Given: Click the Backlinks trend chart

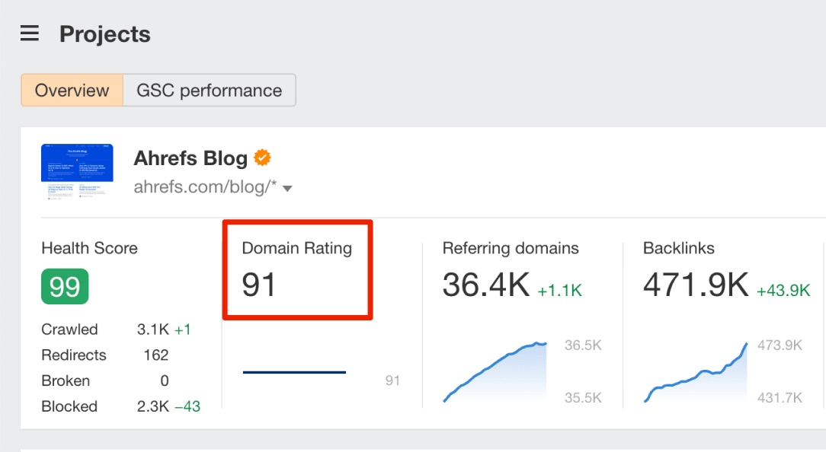Looking at the screenshot, I should click(696, 373).
